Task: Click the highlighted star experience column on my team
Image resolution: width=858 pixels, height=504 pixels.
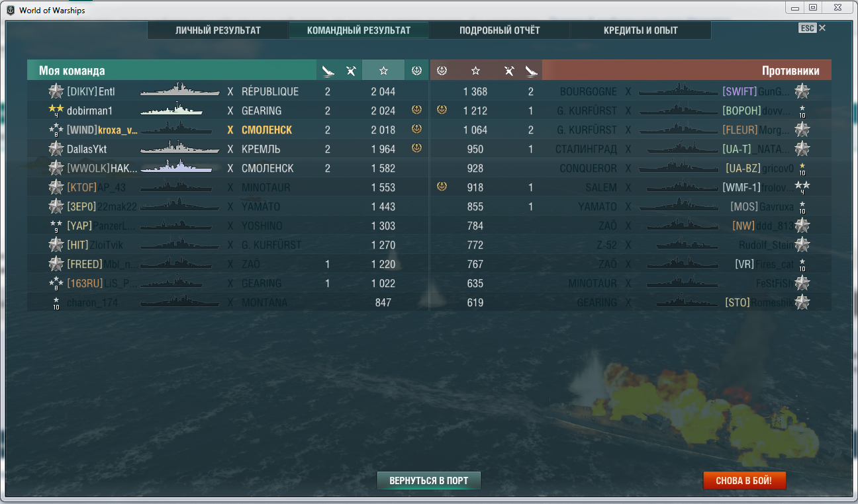Action: 383,71
